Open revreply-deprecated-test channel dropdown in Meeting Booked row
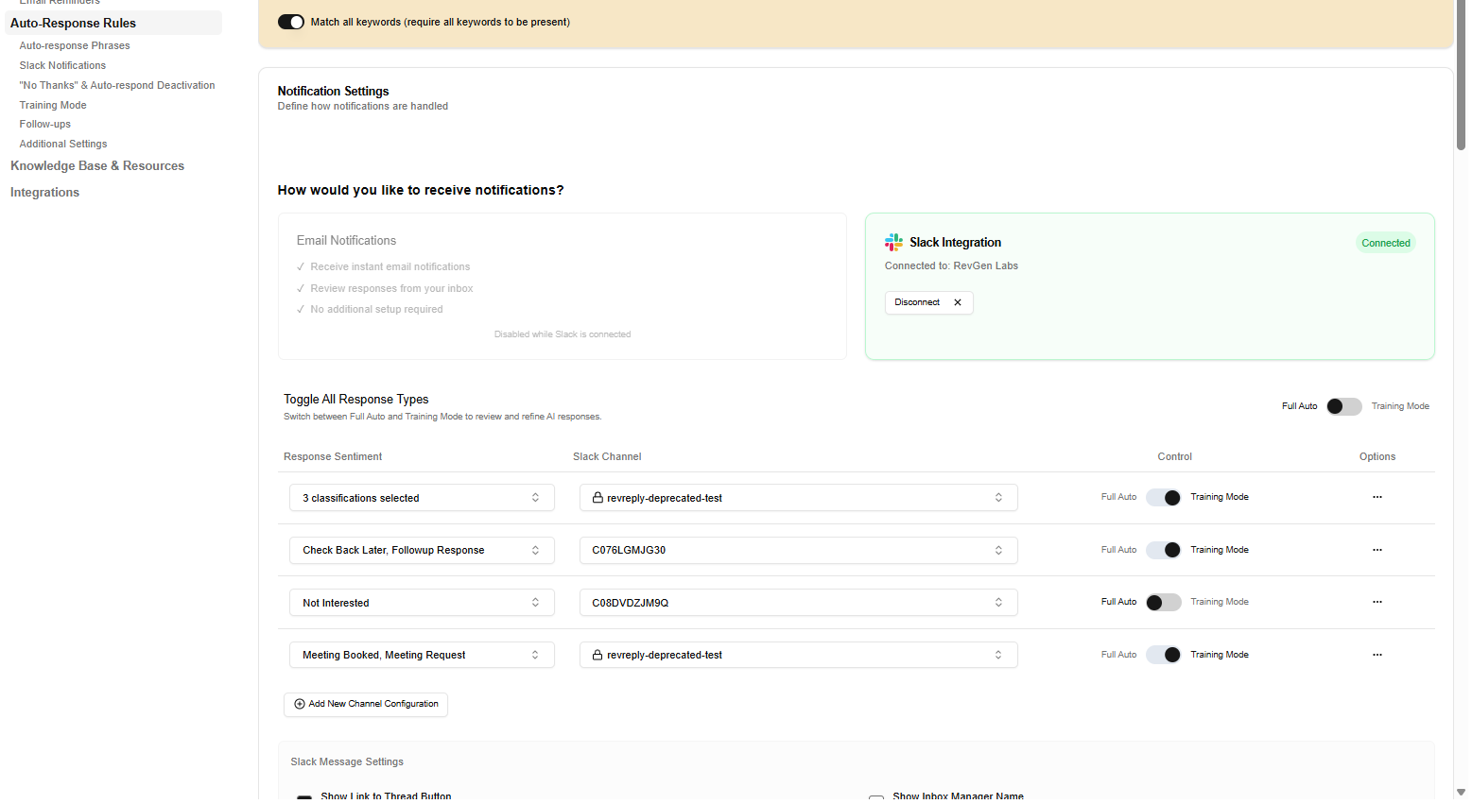This screenshot has height=804, width=1472. 798,655
